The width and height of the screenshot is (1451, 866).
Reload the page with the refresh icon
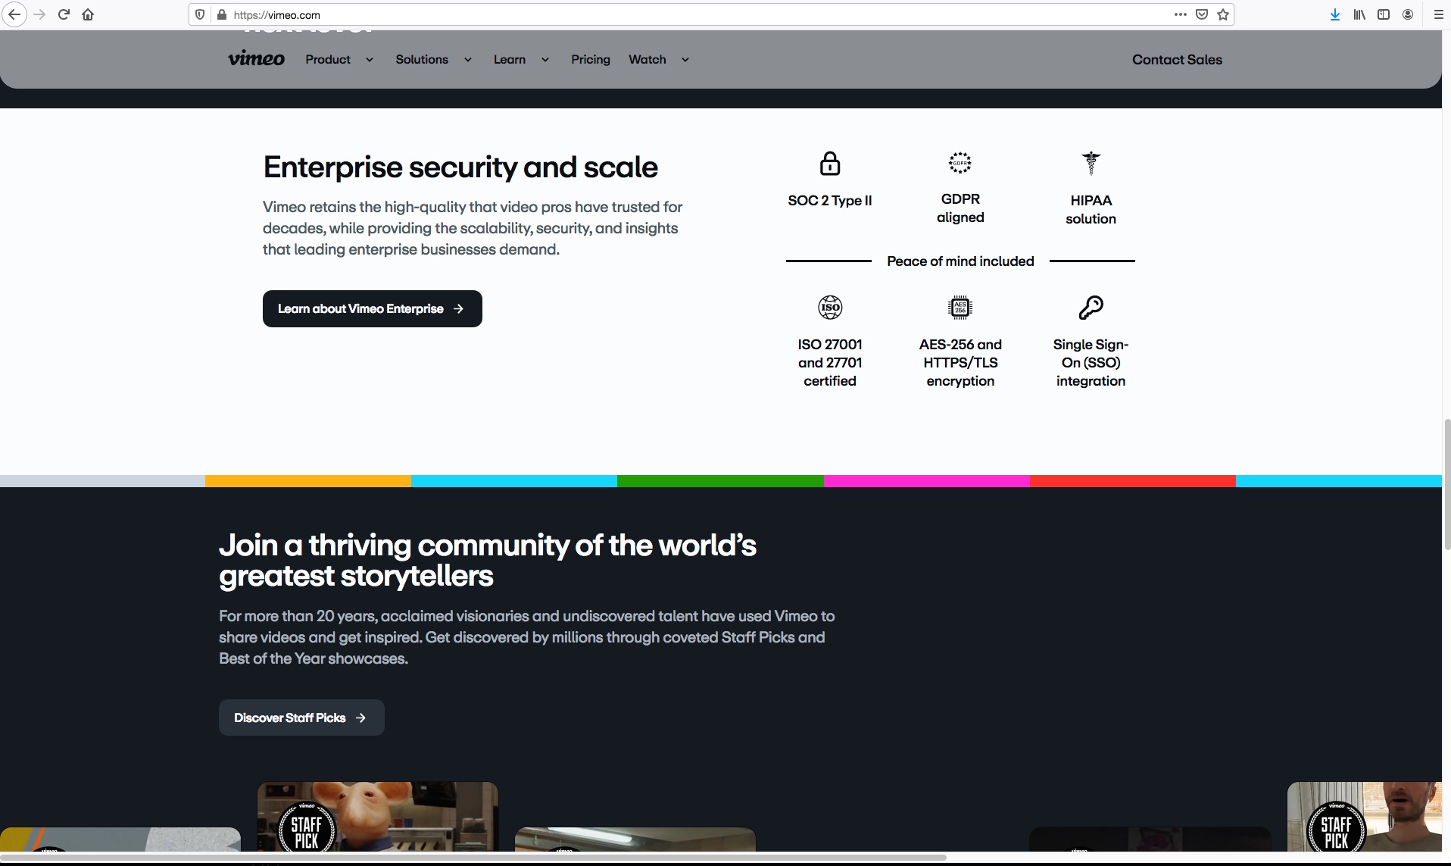click(64, 14)
